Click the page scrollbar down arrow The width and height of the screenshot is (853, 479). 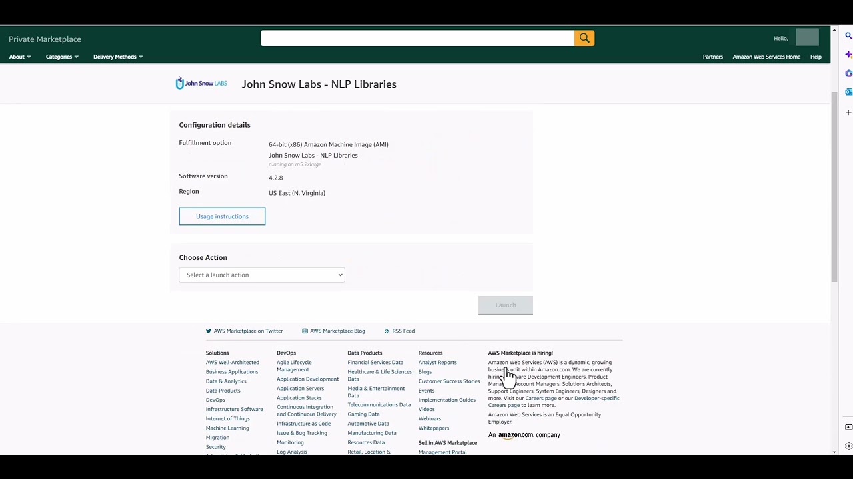(834, 452)
